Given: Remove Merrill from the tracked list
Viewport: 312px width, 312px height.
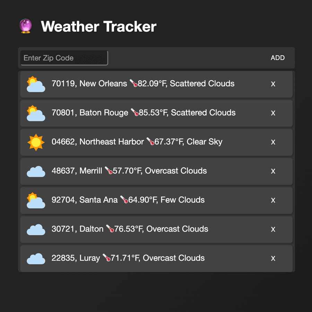Looking at the screenshot, I should [273, 171].
